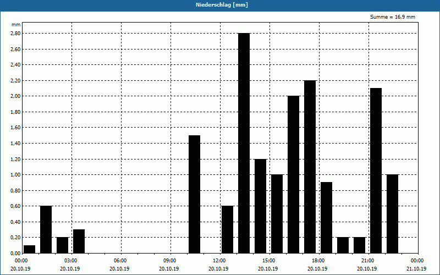This screenshot has width=440, height=275.
Task: Click the 2,20 mm bar before 18:00
Action: pyautogui.click(x=310, y=167)
